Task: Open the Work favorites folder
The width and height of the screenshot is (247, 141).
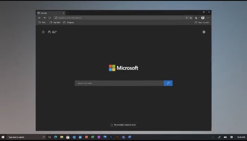Action: tap(42, 22)
